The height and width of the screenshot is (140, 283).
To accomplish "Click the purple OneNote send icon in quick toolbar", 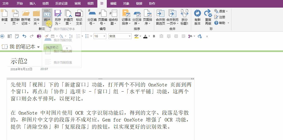I will (39, 36).
